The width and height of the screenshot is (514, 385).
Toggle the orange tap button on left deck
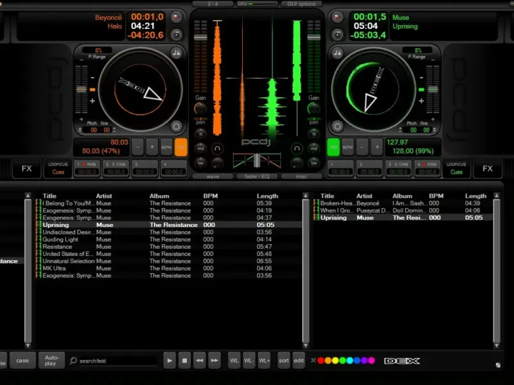181,146
